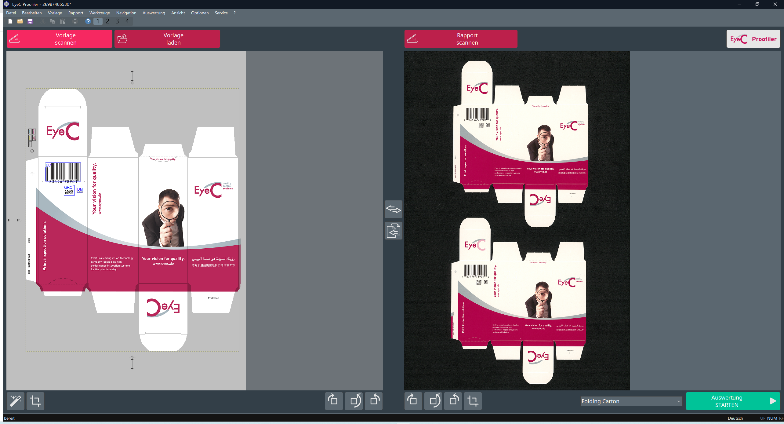Click the lower carton in the Rapport scan
784x424 pixels.
pyautogui.click(x=518, y=300)
